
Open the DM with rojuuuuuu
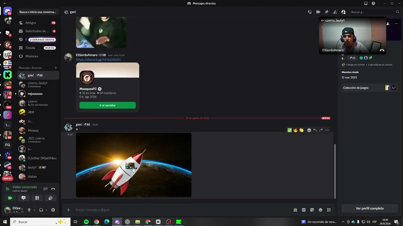coord(38,94)
